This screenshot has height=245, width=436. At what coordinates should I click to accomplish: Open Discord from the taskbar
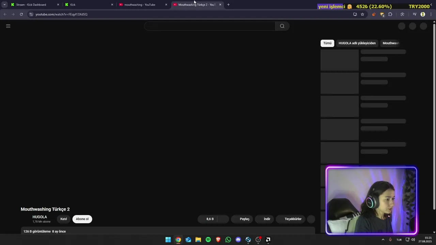point(238,240)
